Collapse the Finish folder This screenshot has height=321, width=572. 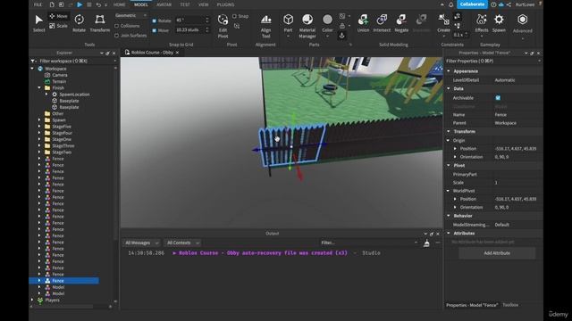39,87
